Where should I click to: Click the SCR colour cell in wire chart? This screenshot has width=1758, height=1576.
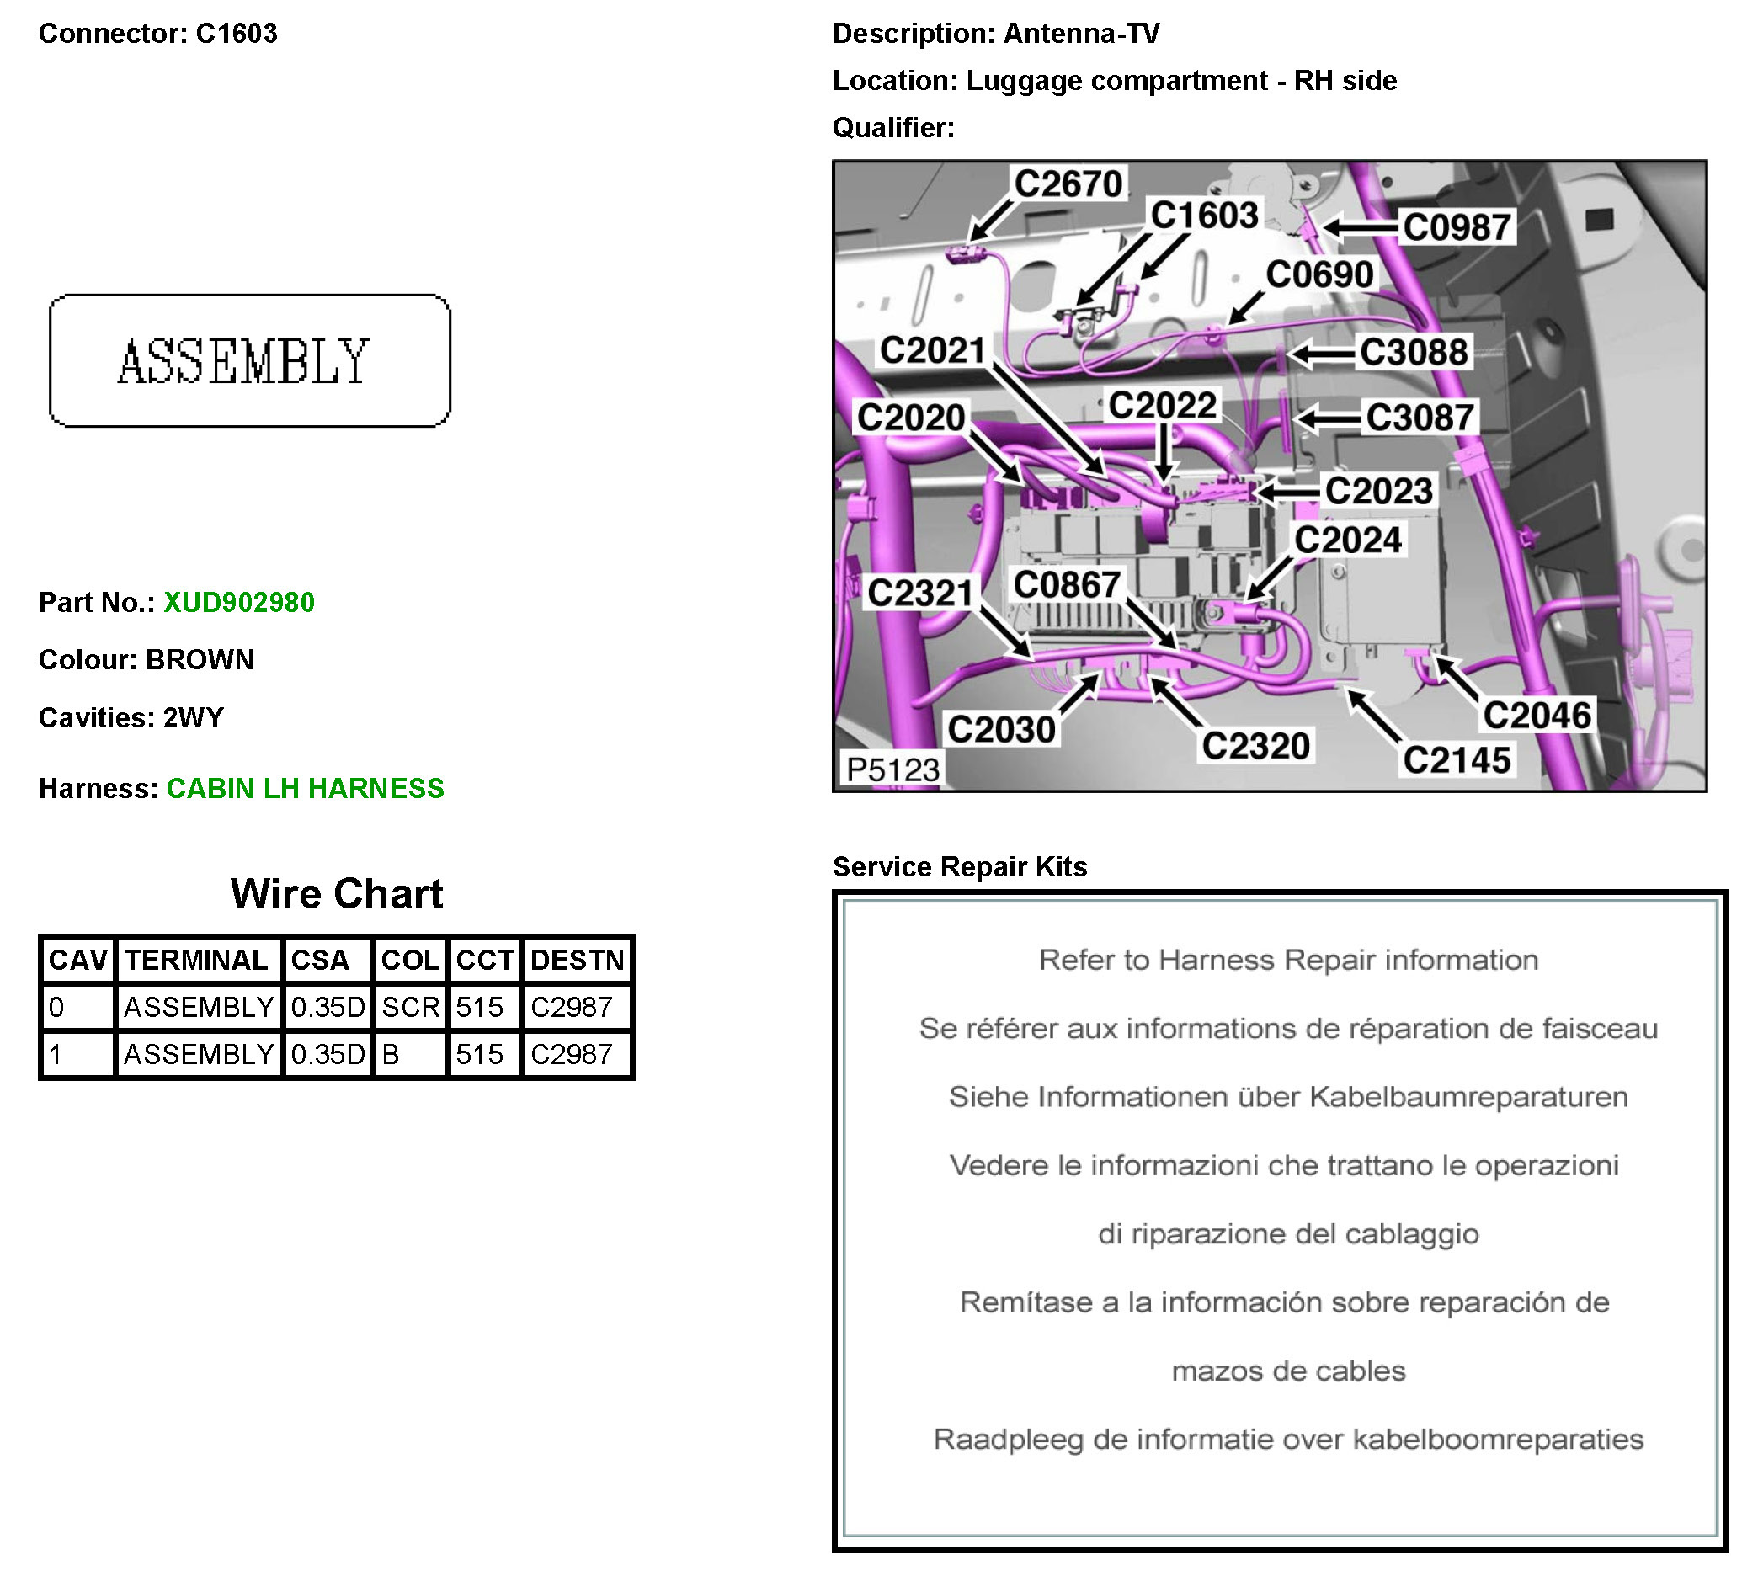[x=411, y=1008]
